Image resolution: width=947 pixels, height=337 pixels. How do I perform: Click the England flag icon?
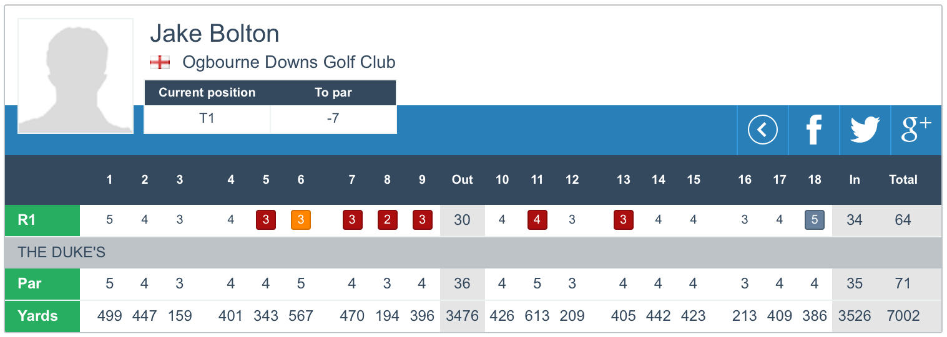[x=160, y=63]
